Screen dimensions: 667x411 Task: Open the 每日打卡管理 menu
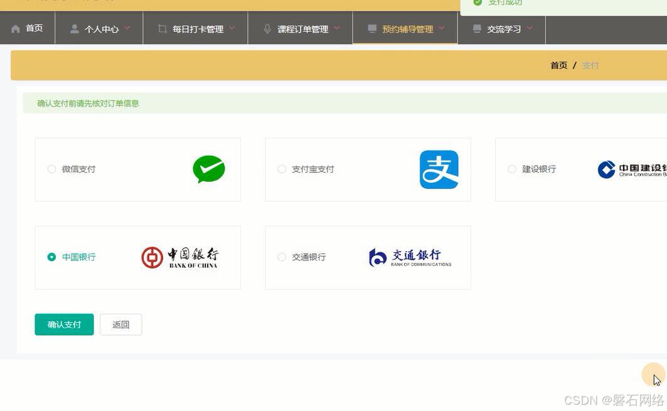pyautogui.click(x=196, y=28)
